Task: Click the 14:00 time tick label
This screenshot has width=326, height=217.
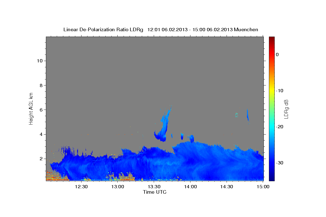Action: [x=190, y=187]
